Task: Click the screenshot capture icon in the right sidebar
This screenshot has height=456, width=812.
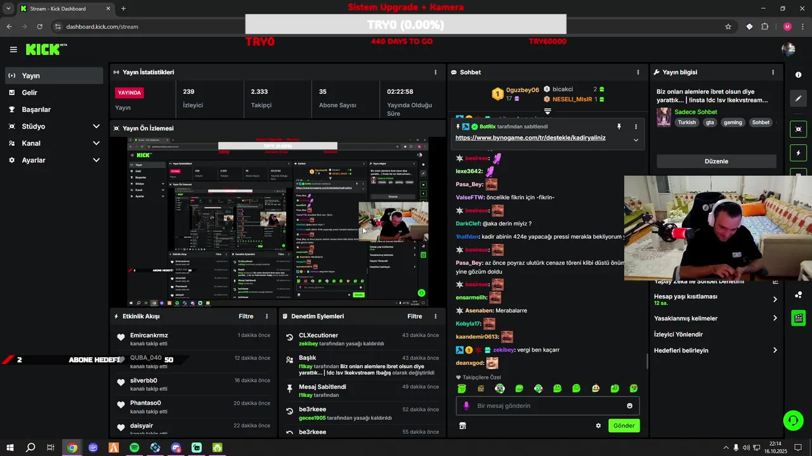Action: click(798, 129)
